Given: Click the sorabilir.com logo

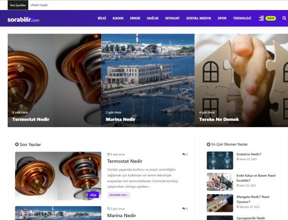Looking at the screenshot, I should 23,19.
